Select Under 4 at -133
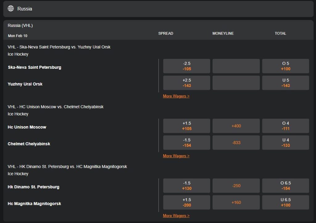Screen dimensions: 316x223 285,142
